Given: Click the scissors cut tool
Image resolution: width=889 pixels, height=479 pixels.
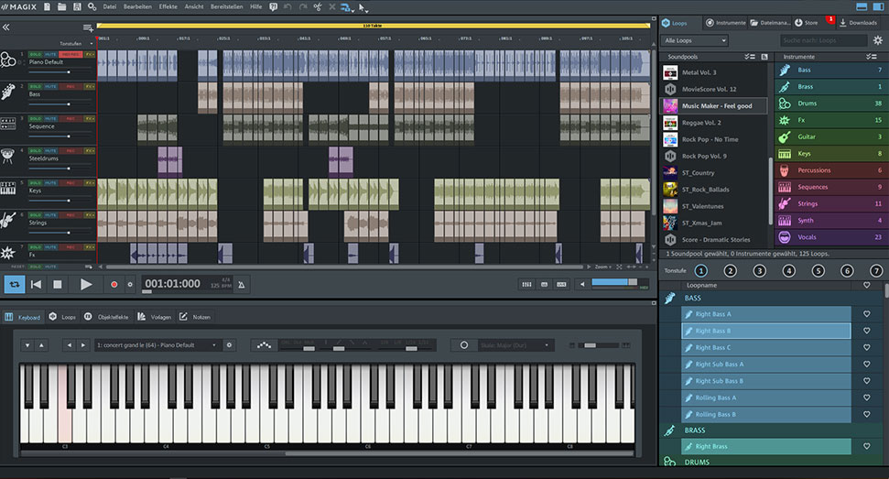Looking at the screenshot, I should 317,6.
